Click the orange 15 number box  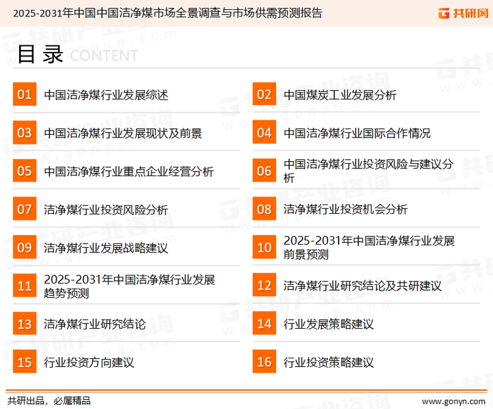coord(24,362)
